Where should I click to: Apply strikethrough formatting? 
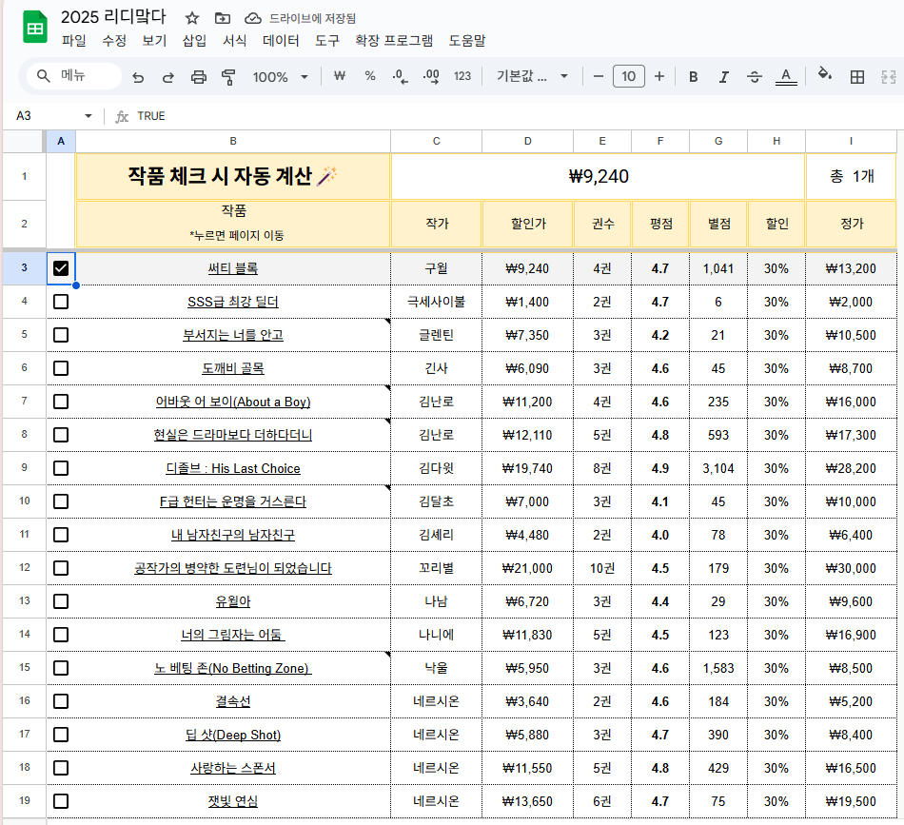[755, 77]
